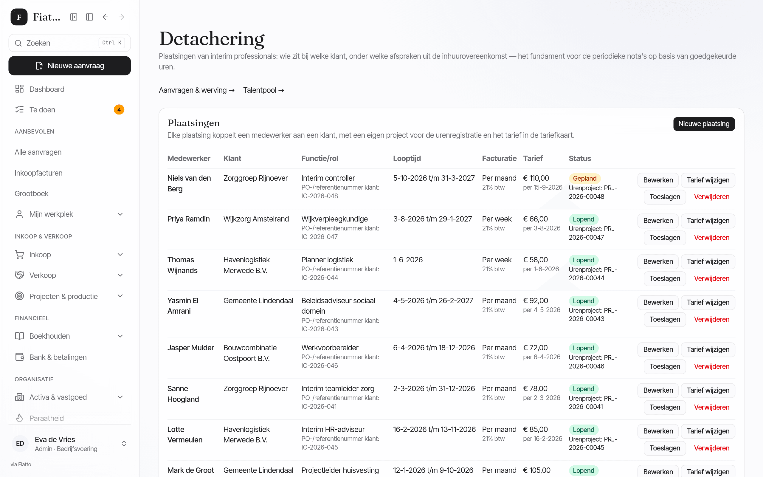
Task: Follow the Talentpool link
Action: pos(263,90)
